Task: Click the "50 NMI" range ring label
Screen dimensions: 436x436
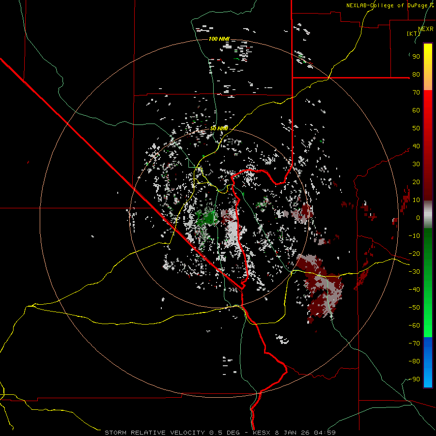Action: coord(219,128)
